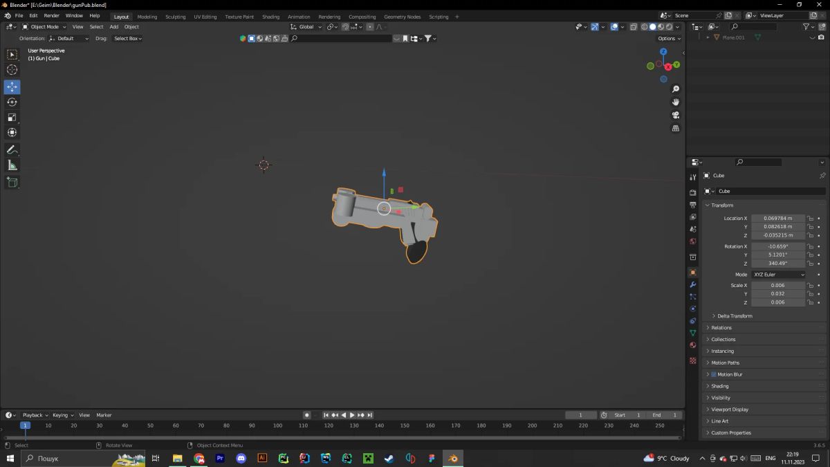Toggle show gizmos button
The image size is (830, 467).
594,27
